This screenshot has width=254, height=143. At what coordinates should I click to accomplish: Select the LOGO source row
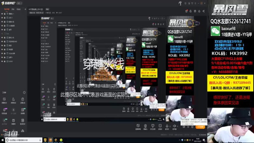click(x=14, y=61)
